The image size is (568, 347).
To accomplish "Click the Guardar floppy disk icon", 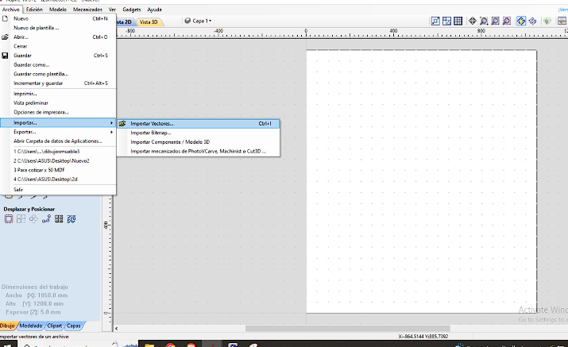I will pos(5,56).
